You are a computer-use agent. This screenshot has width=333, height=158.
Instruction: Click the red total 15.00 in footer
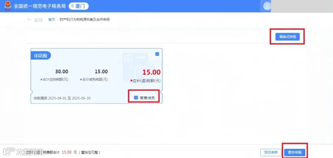(x=67, y=152)
